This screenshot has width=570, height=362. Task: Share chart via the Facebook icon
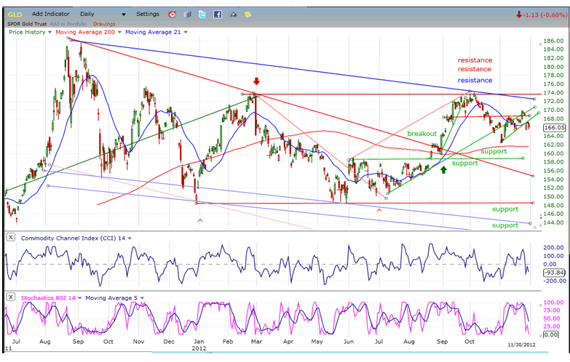[217, 14]
